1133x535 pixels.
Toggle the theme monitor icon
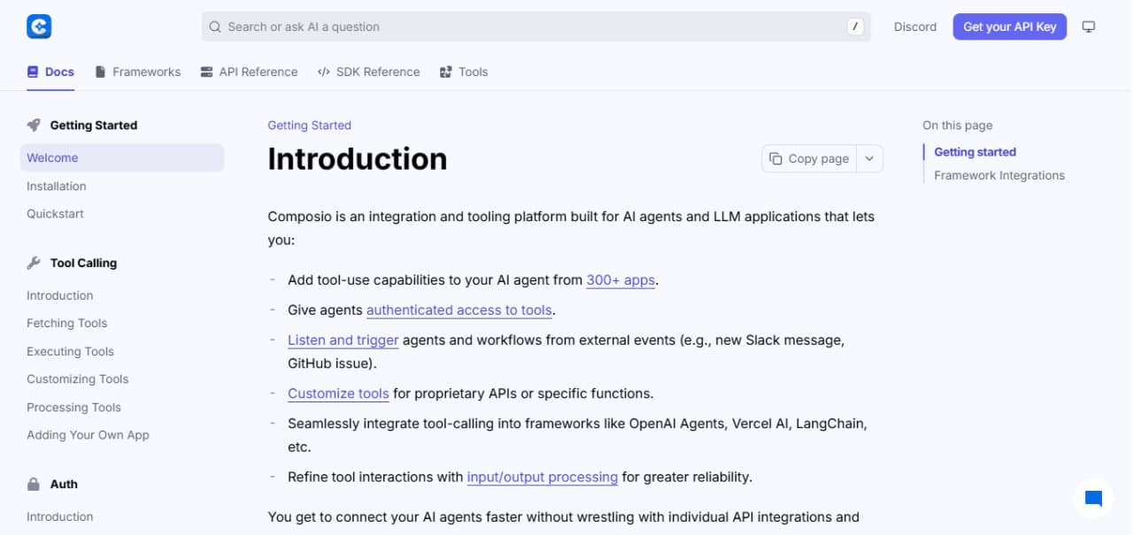(x=1089, y=27)
